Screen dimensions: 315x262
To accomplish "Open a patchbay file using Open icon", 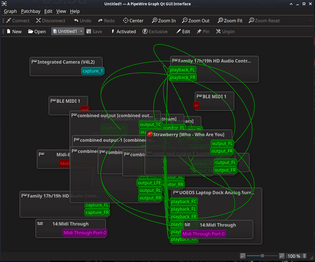I will point(31,32).
